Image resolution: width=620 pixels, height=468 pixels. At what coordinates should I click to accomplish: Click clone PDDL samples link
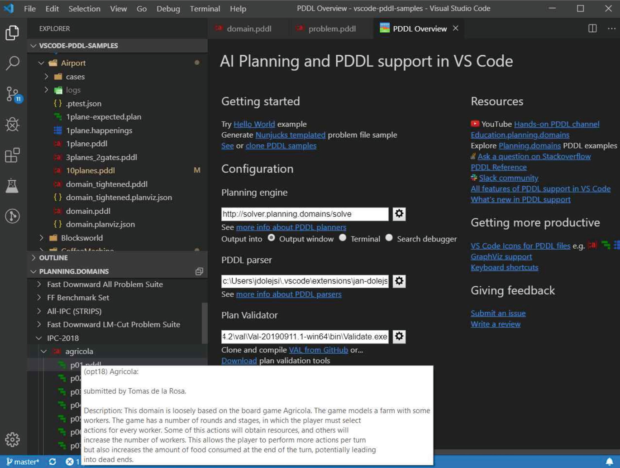[x=281, y=146]
